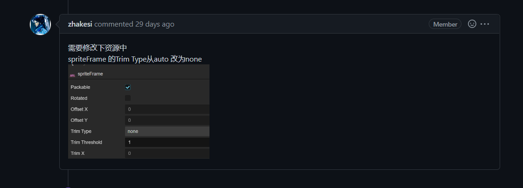Click zhakesi's profile avatar
523x188 pixels.
pyautogui.click(x=41, y=24)
